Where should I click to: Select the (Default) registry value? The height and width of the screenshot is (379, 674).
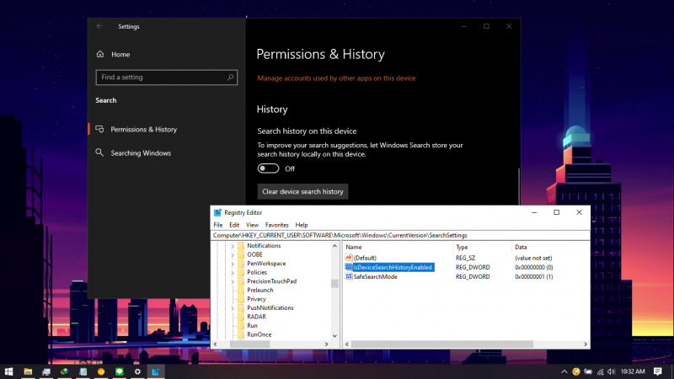coord(365,258)
